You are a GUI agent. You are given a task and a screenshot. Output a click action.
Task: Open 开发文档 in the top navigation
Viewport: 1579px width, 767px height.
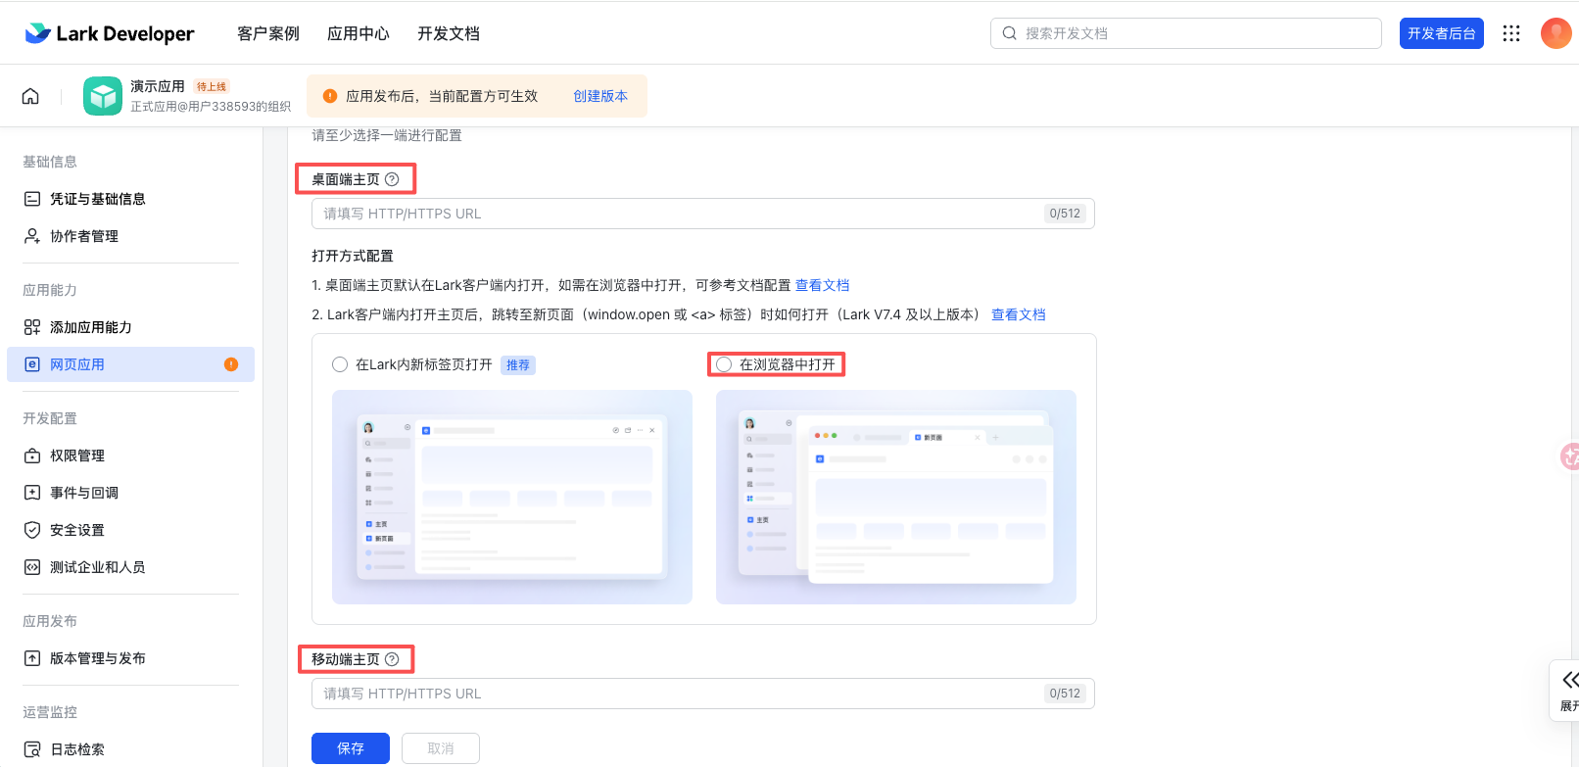pyautogui.click(x=448, y=33)
